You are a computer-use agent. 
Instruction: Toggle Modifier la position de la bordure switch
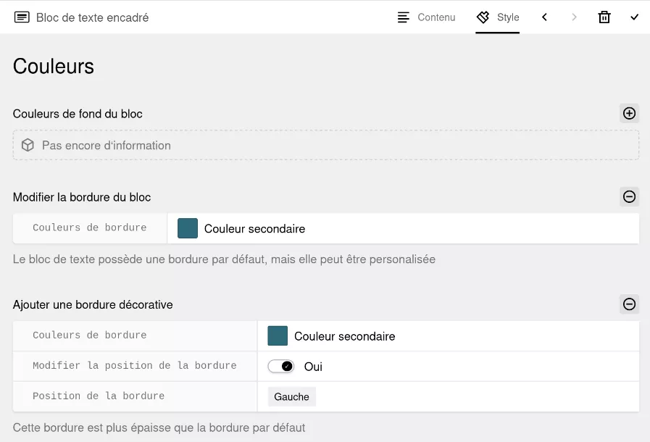pyautogui.click(x=281, y=366)
